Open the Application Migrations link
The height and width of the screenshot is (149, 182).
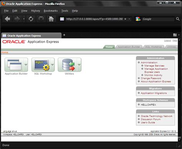point(154,93)
